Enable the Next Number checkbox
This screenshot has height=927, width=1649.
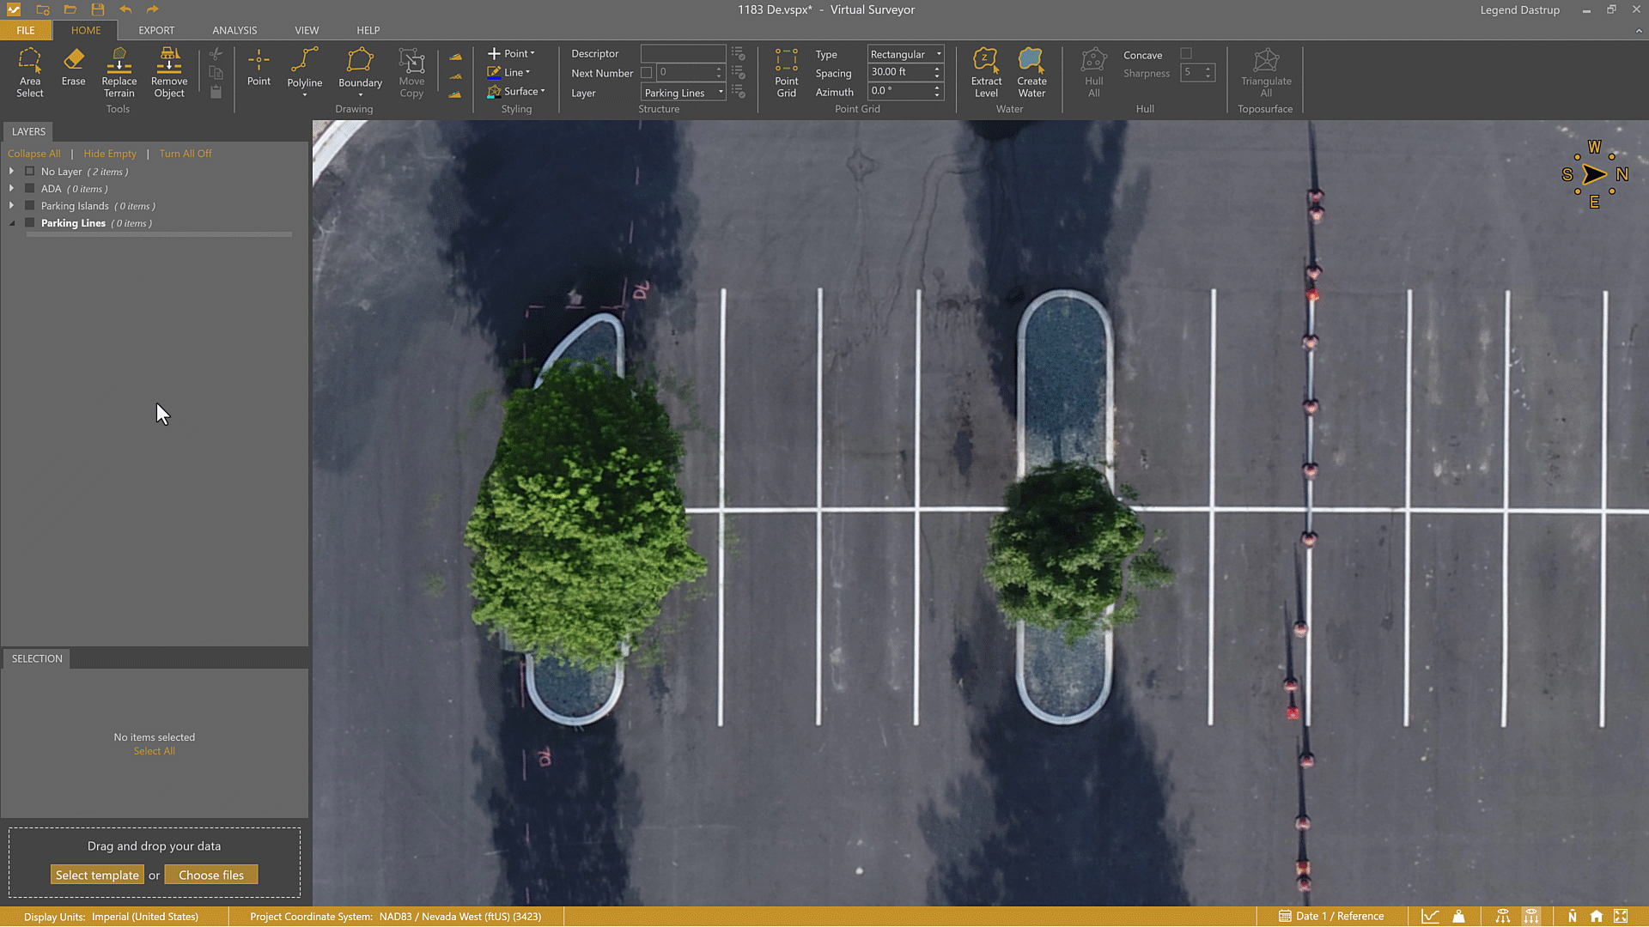(647, 73)
